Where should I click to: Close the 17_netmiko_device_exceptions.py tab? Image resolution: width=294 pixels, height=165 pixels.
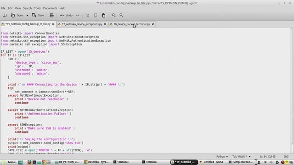coord(105,24)
